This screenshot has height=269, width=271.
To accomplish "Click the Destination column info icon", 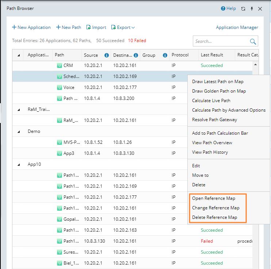I will (x=136, y=55).
